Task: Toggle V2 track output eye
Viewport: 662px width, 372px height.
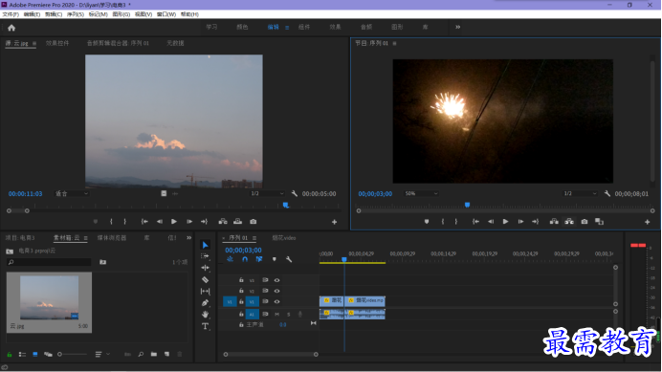Action: coord(277,291)
